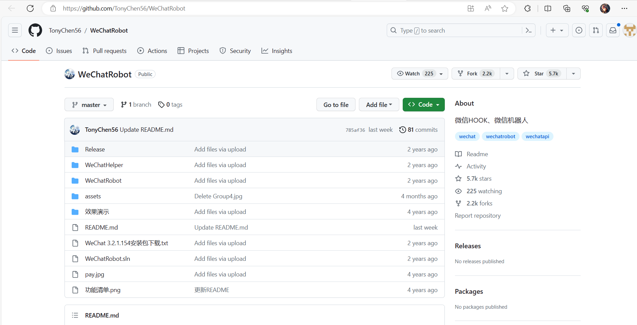The height and width of the screenshot is (325, 637).
Task: Click the Report repository link
Action: click(x=478, y=216)
